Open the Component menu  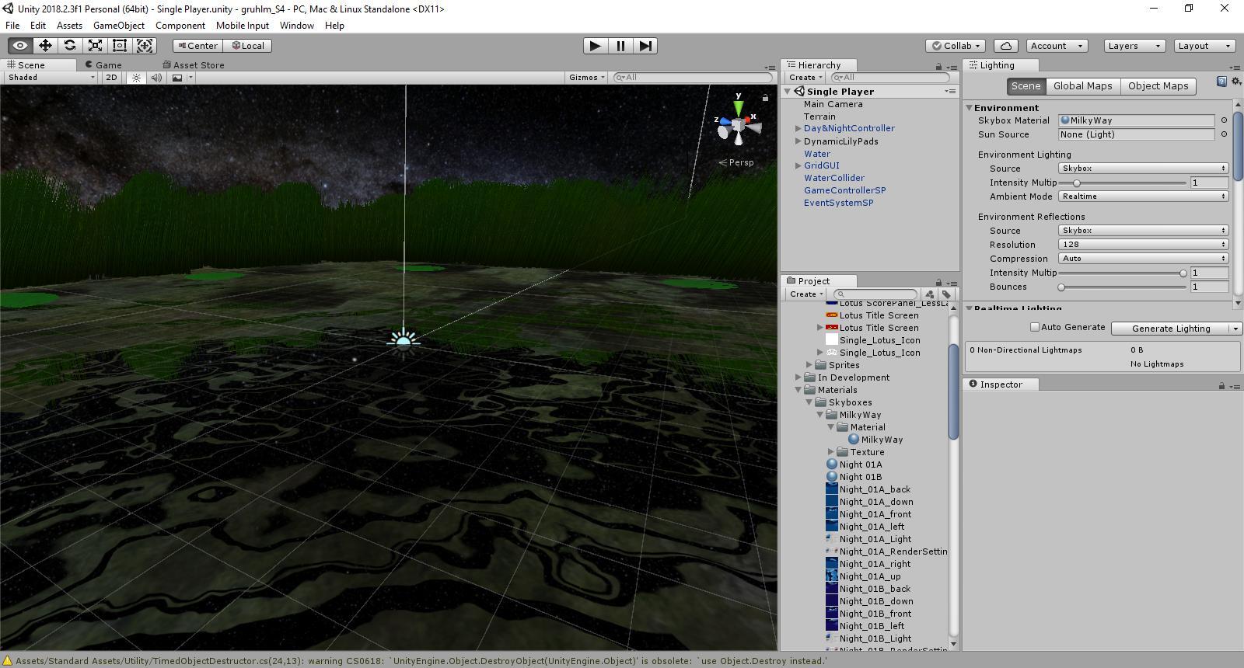point(180,26)
